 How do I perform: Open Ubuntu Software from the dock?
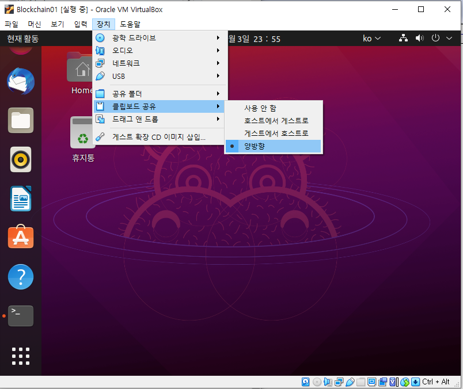click(21, 237)
